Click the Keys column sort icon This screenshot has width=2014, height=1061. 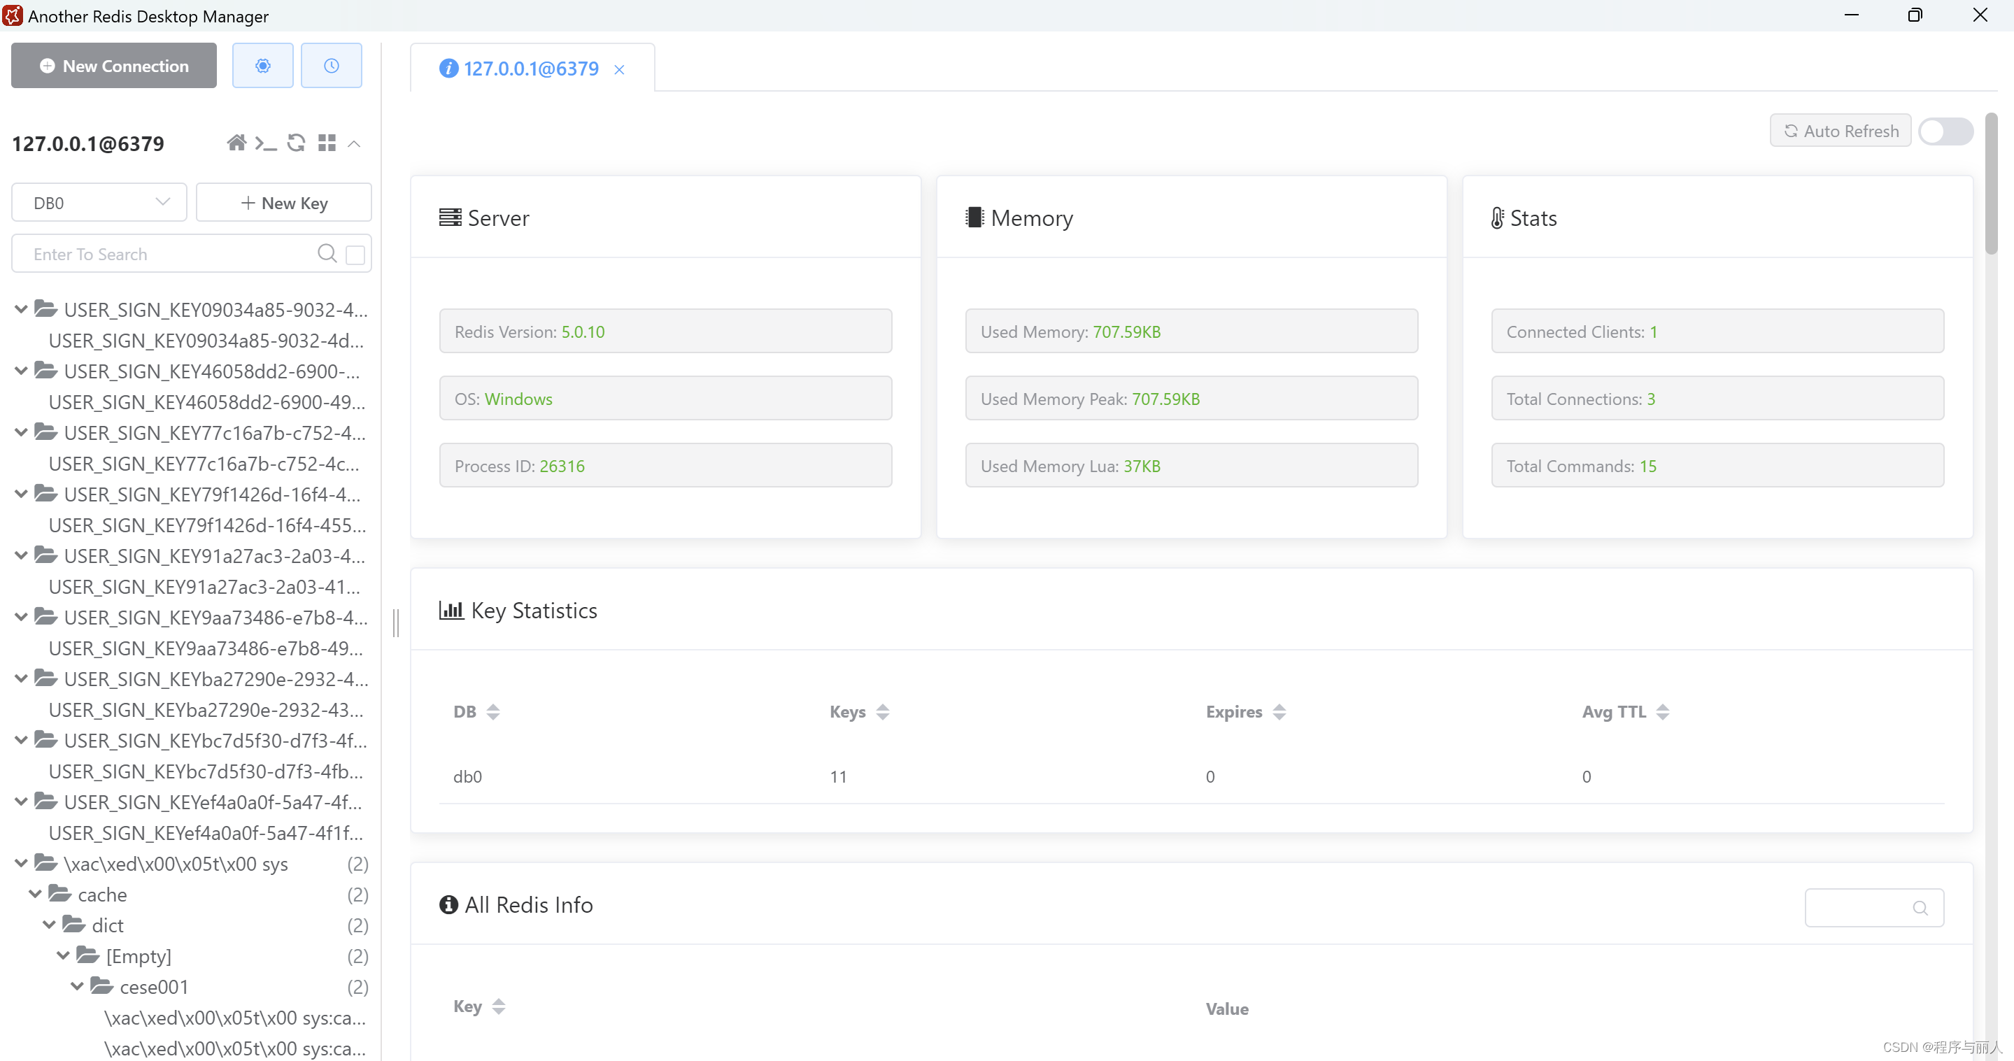[x=882, y=712]
